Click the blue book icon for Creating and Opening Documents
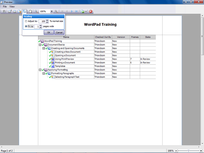Image resolution: width=204 pixels, height=153 pixels. coord(49,48)
